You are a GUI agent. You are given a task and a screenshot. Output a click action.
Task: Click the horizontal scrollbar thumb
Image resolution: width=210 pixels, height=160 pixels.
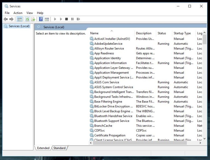(140, 143)
